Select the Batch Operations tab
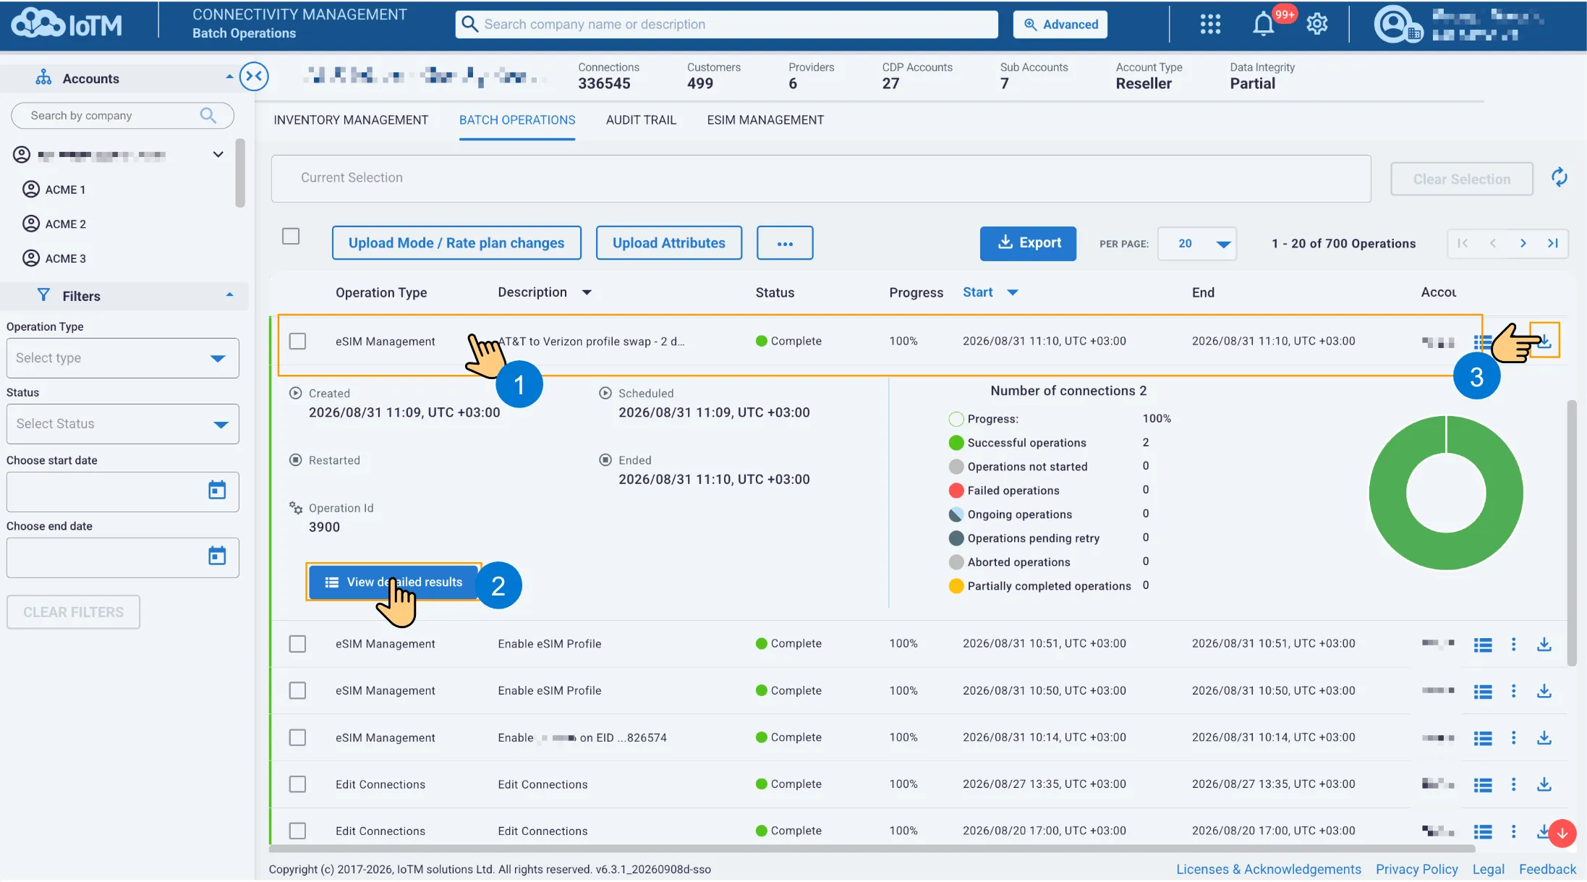 click(517, 120)
